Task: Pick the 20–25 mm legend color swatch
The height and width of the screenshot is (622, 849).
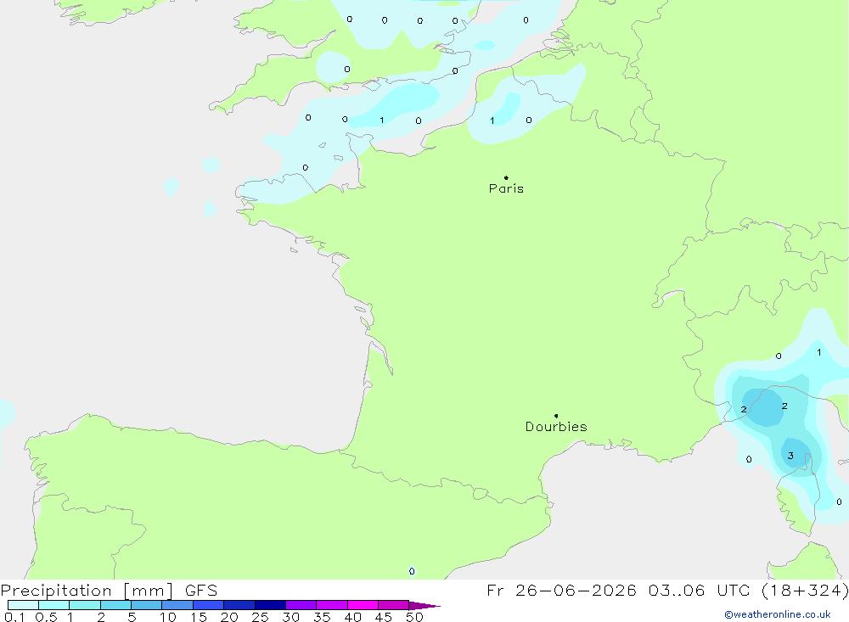Action: 239,605
